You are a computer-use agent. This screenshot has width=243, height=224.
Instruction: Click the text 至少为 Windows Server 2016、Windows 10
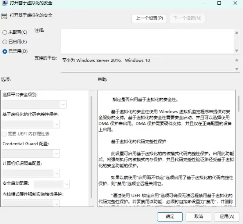pos(106,60)
